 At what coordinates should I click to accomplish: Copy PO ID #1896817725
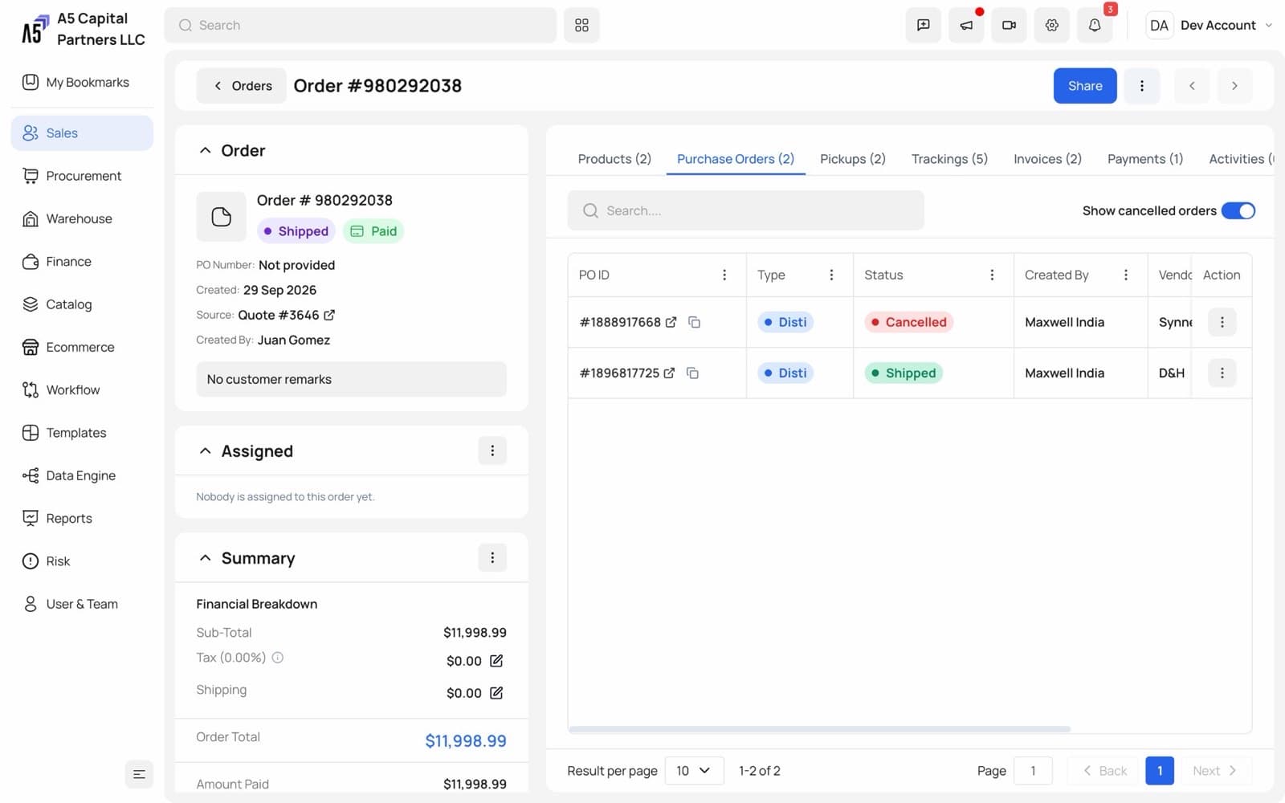[692, 373]
